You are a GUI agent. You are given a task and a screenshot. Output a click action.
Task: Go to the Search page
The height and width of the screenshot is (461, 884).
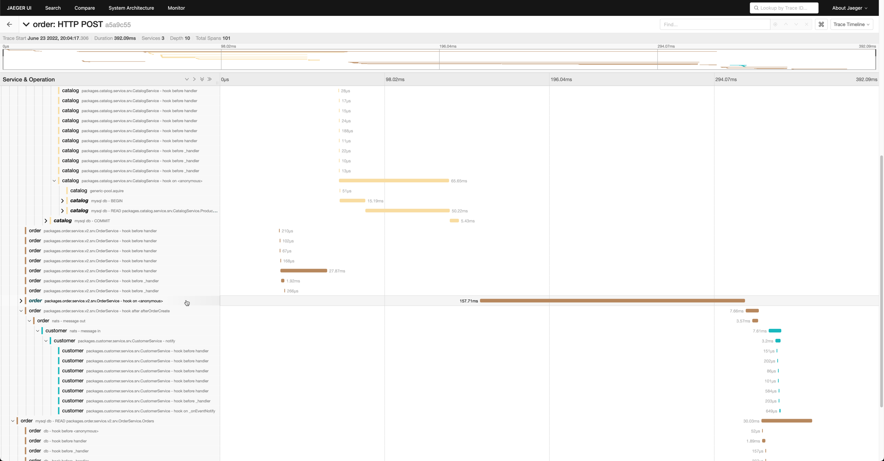point(53,8)
